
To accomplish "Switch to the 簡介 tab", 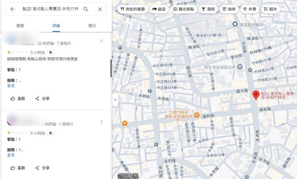I will coord(92,26).
